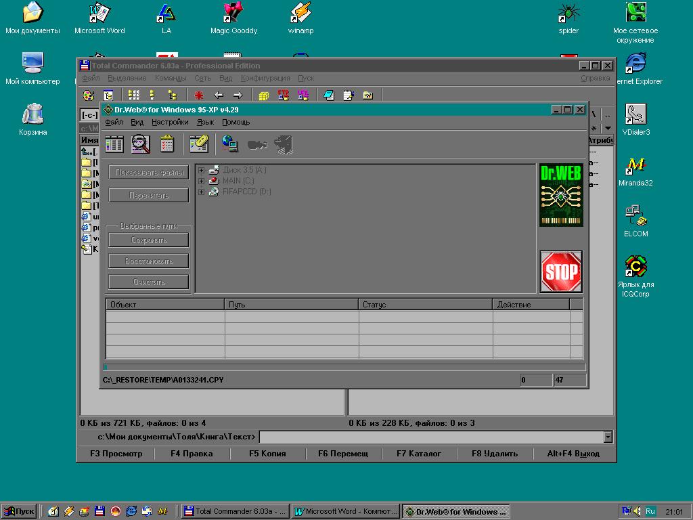
Task: Expand the FIFAPCCD (D:) drive node
Action: pyautogui.click(x=201, y=192)
